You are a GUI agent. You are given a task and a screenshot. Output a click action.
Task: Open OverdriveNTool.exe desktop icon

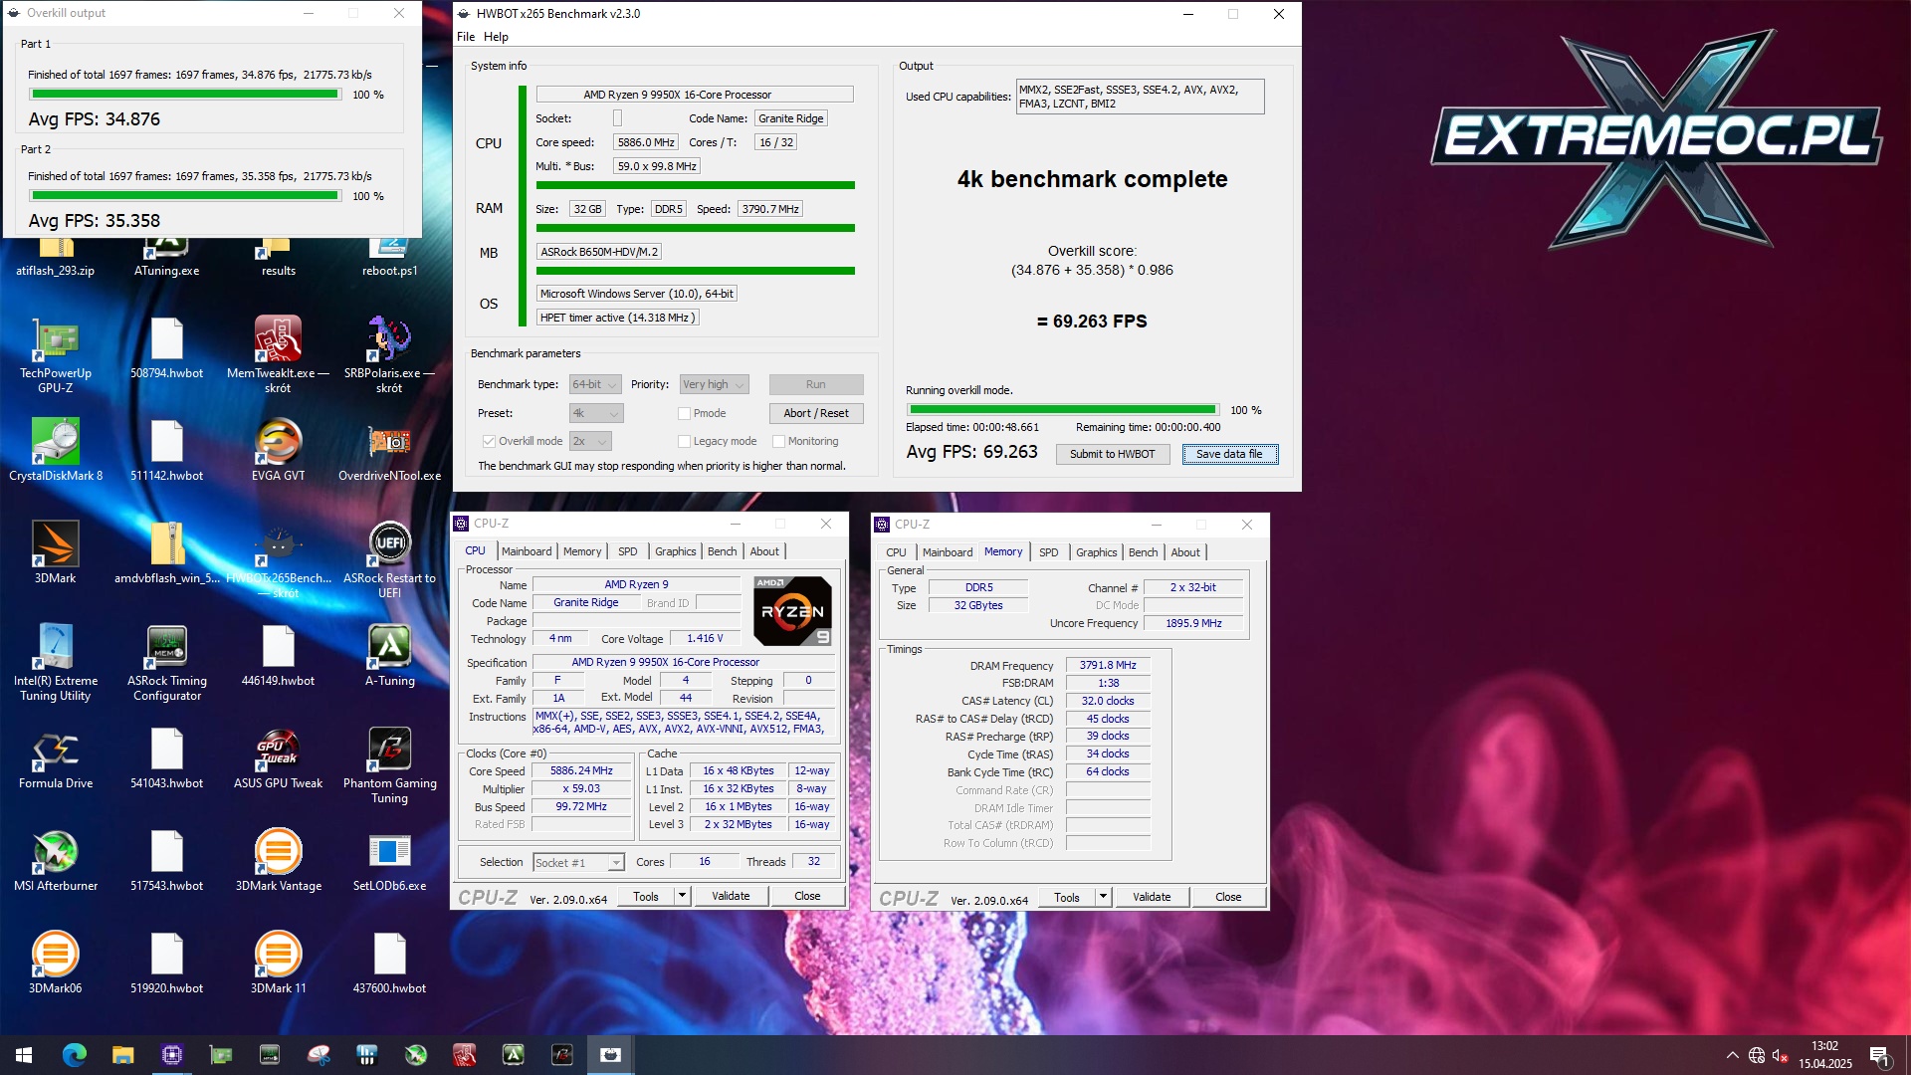tap(389, 451)
